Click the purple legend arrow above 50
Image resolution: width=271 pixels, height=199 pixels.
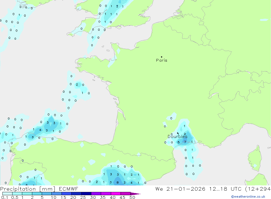point(135,194)
